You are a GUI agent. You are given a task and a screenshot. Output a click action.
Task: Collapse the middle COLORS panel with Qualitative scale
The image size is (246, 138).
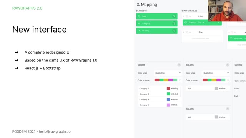228,65
